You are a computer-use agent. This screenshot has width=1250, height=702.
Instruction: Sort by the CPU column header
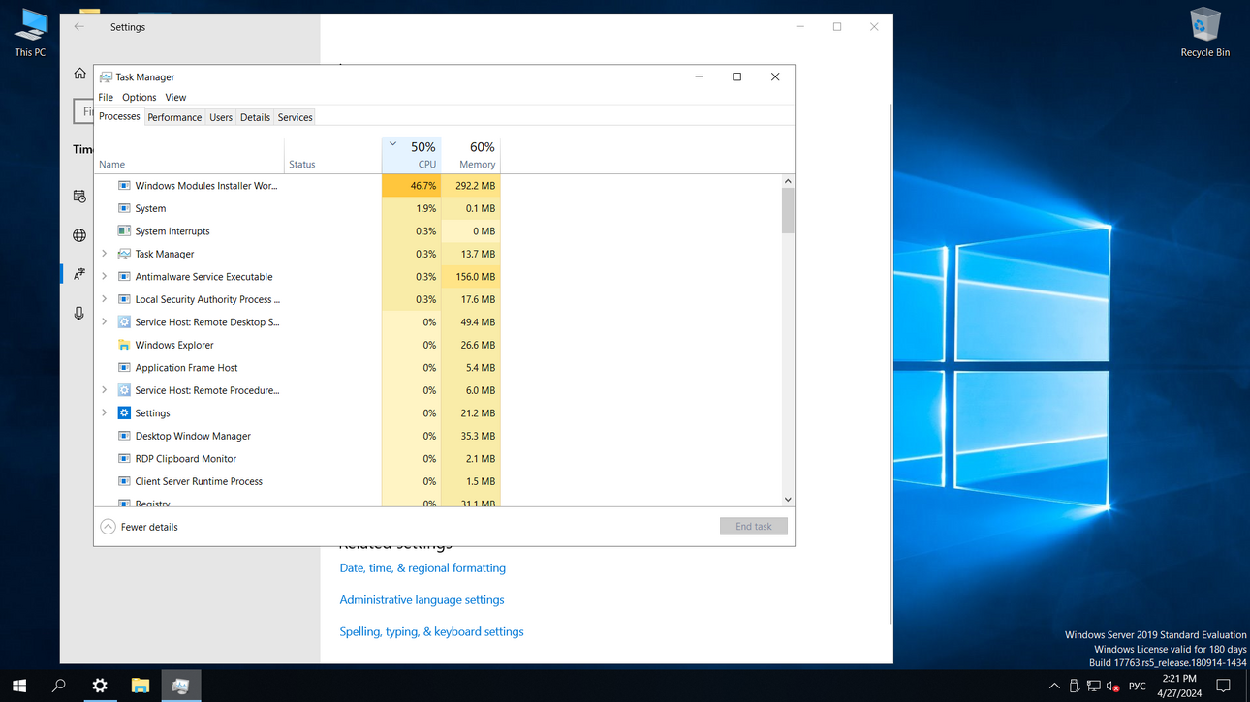click(x=412, y=154)
